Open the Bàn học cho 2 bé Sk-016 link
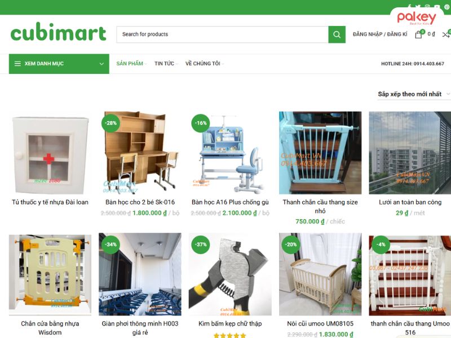Viewport: 451px width, 338px height. click(140, 202)
